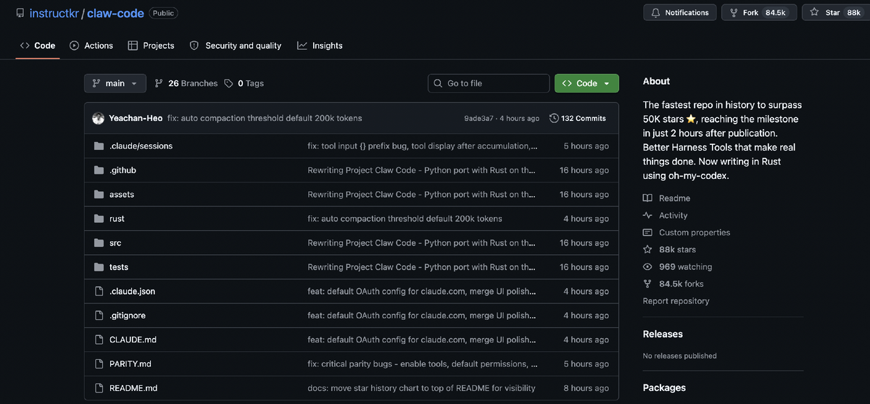Click the Yeachan-Heo avatar image
Image resolution: width=870 pixels, height=404 pixels.
[99, 118]
